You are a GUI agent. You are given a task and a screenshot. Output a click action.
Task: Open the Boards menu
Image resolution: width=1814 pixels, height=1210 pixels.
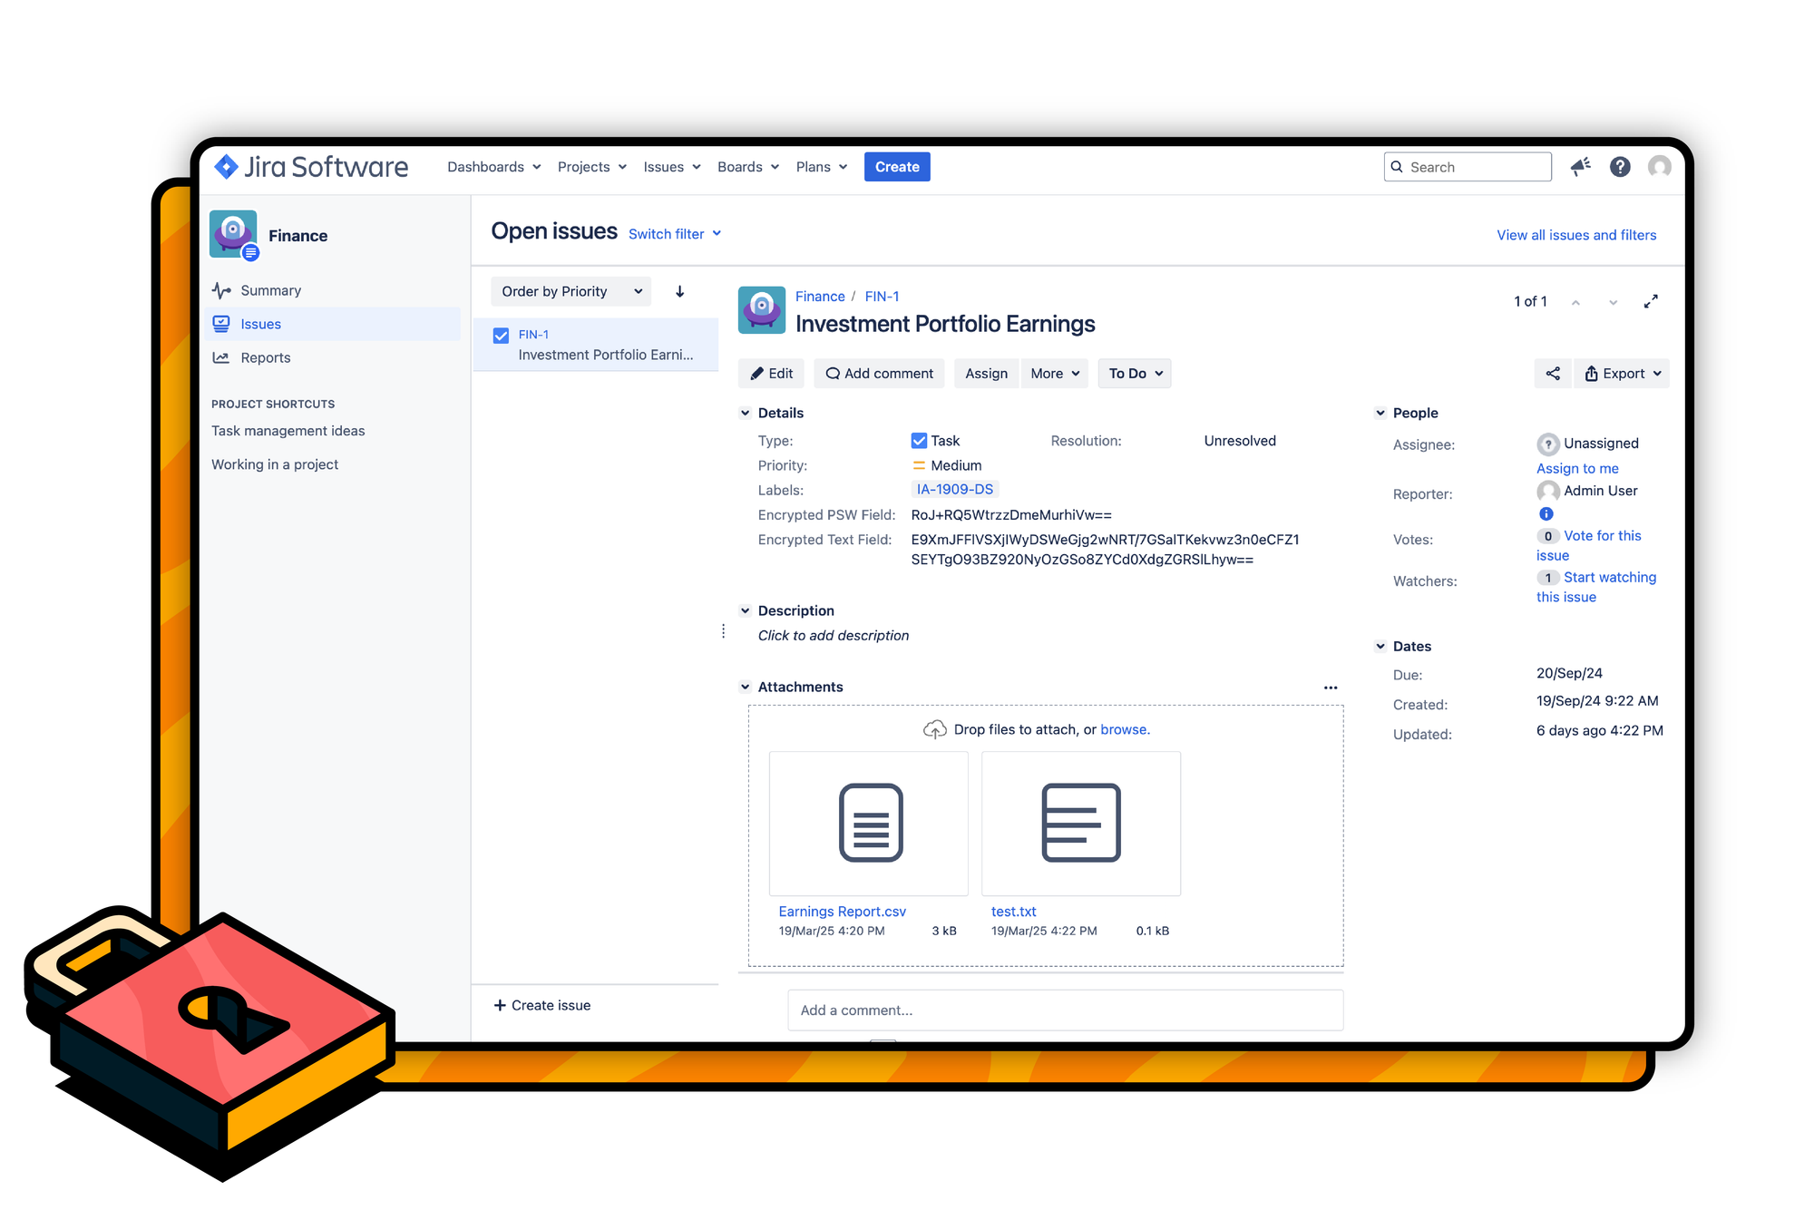747,167
